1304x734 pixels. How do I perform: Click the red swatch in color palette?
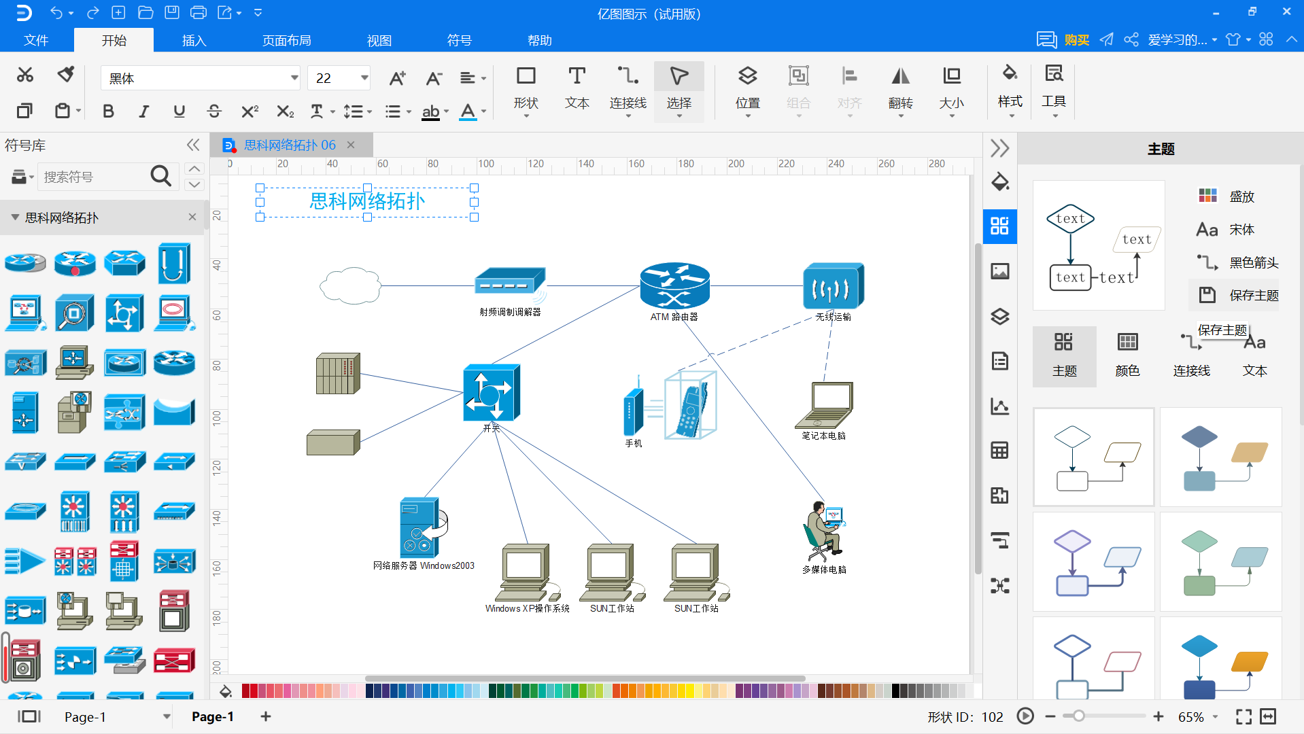point(246,691)
